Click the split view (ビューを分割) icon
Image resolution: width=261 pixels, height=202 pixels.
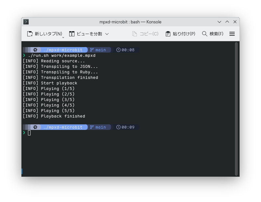72,34
